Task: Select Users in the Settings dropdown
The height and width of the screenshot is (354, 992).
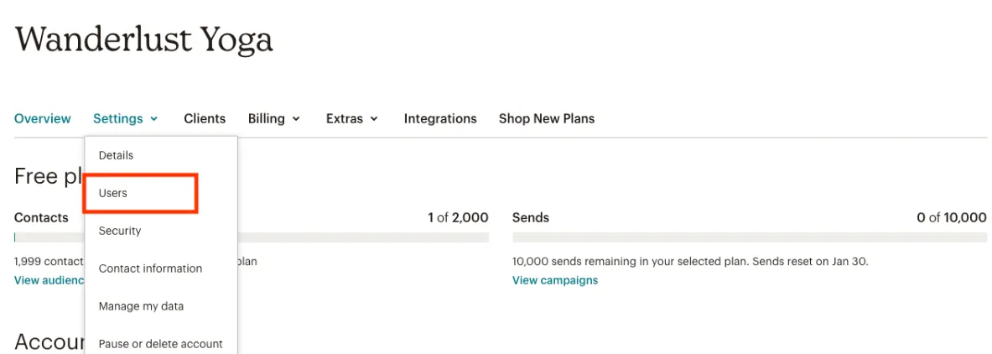Action: pyautogui.click(x=113, y=193)
